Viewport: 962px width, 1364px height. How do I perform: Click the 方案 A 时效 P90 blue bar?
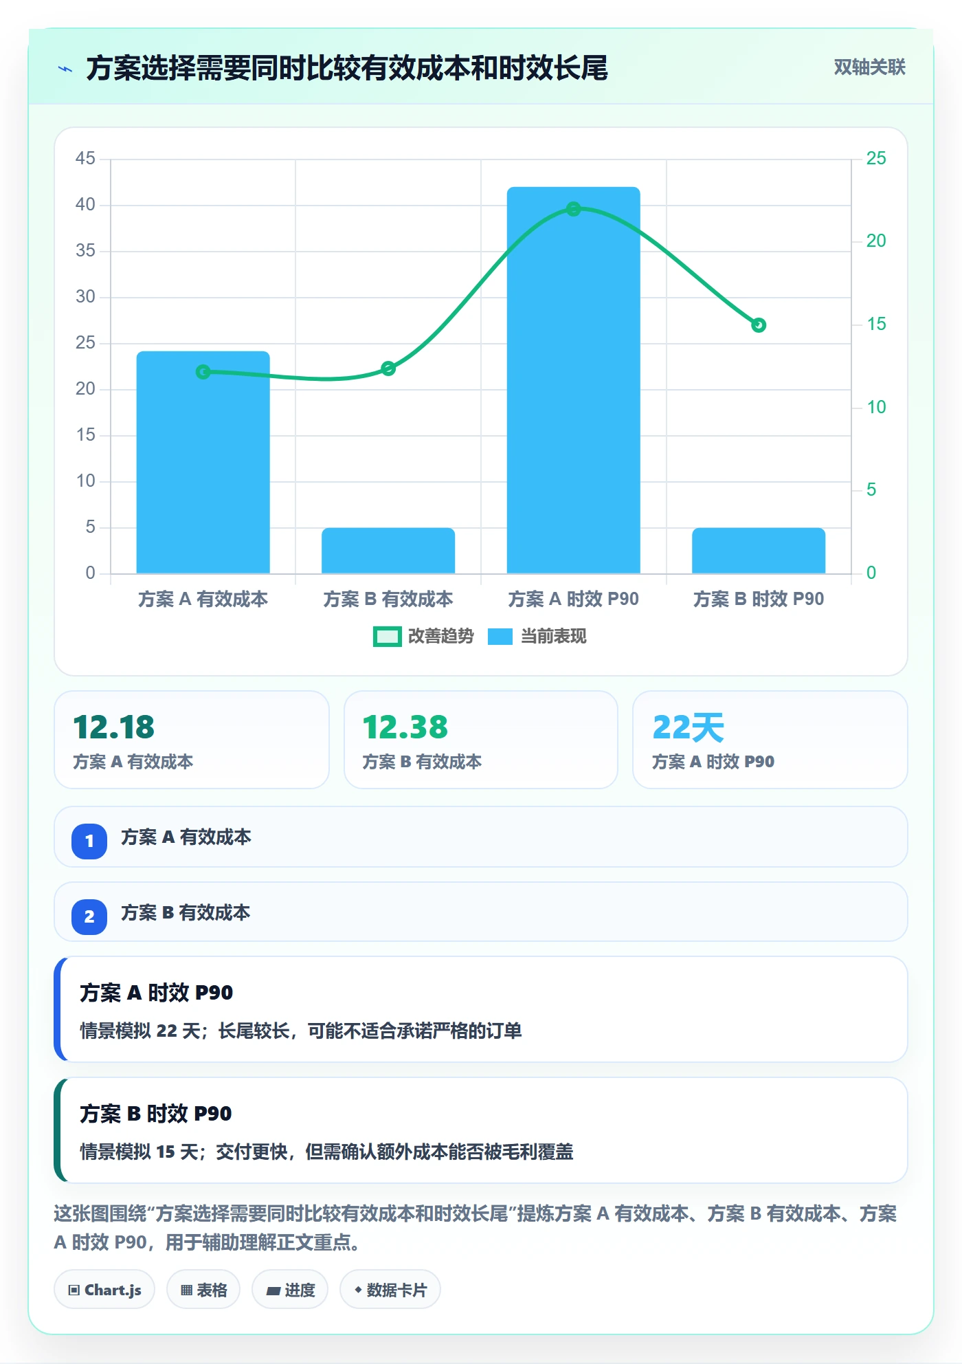[x=574, y=380]
